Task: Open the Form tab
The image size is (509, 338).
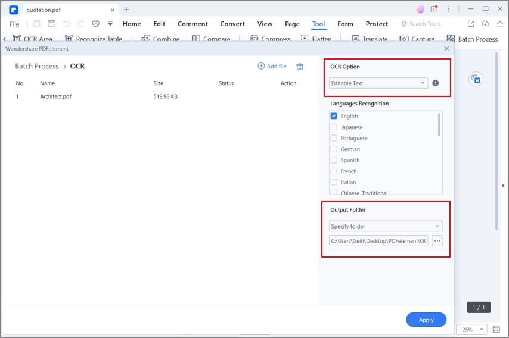Action: [x=345, y=24]
